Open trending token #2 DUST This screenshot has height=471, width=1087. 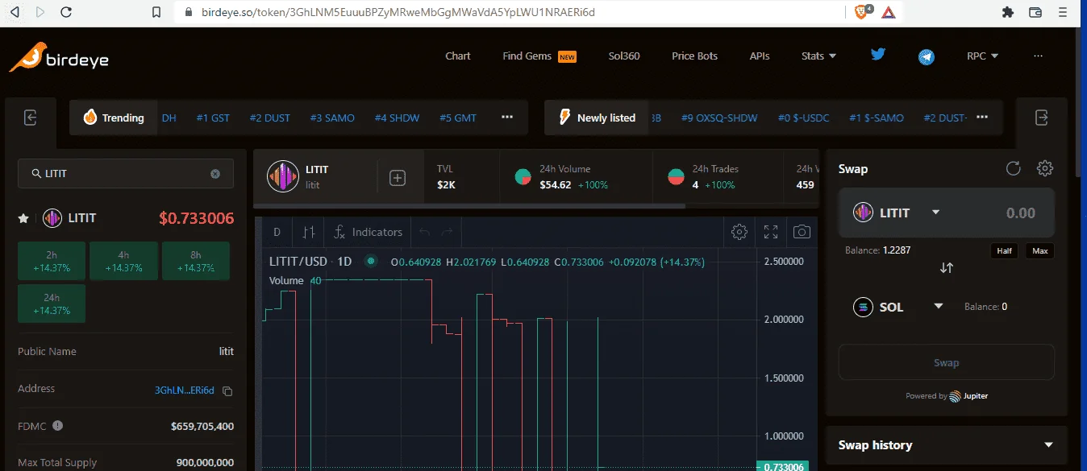pos(270,118)
